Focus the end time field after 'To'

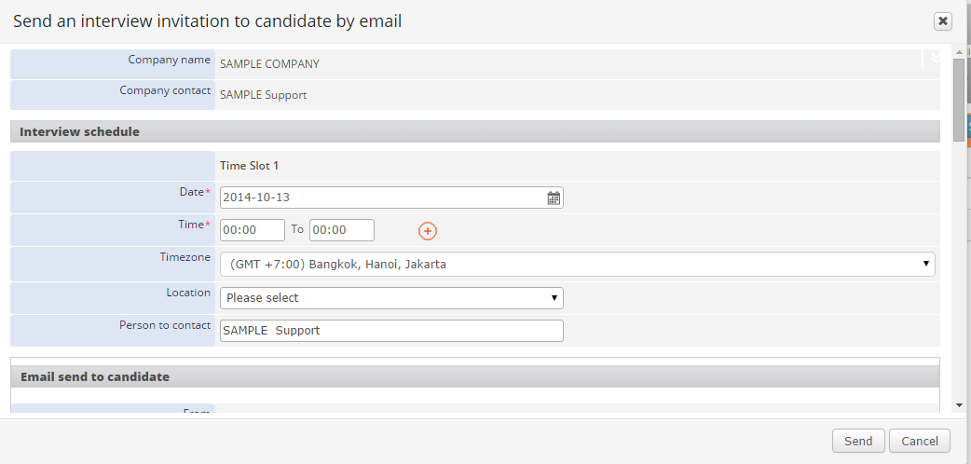point(342,230)
